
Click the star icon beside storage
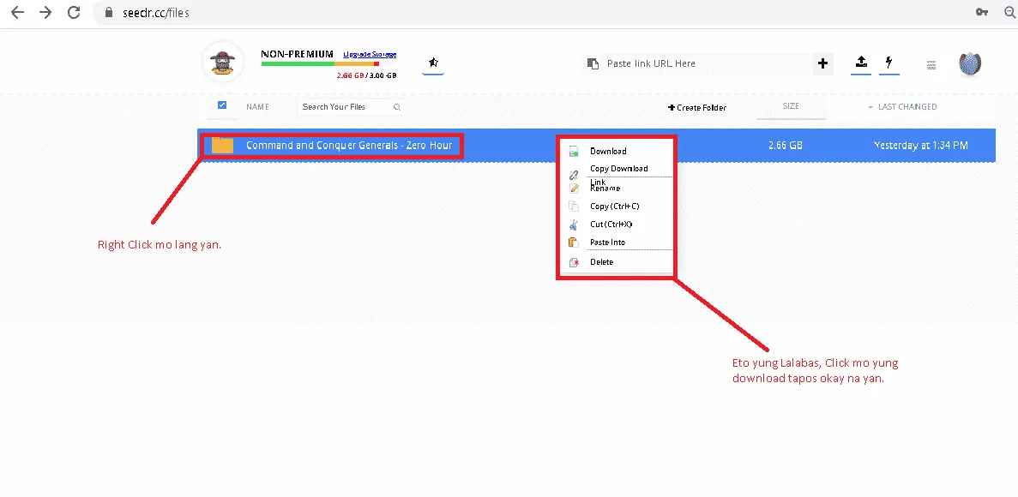(433, 63)
